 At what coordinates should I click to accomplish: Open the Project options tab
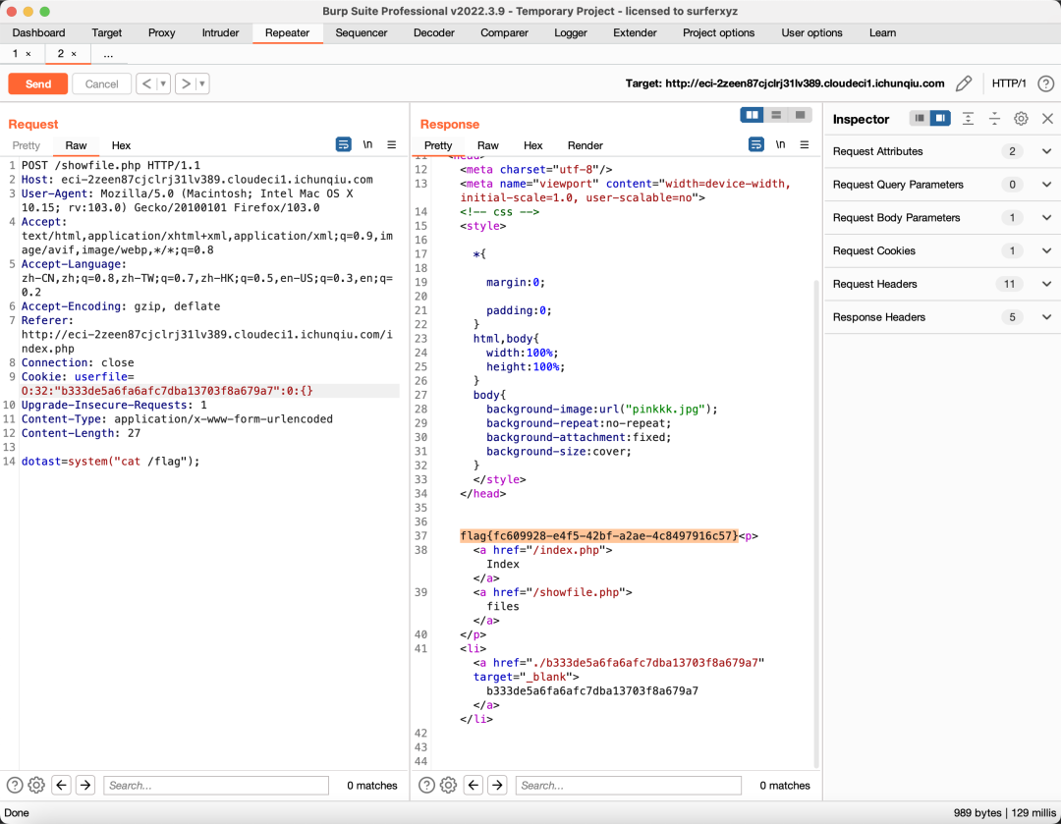tap(718, 32)
